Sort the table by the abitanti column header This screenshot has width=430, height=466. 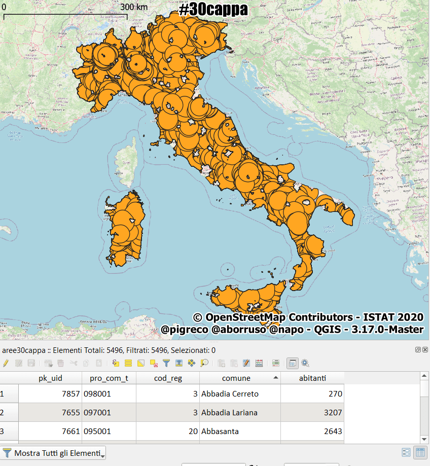click(x=312, y=378)
